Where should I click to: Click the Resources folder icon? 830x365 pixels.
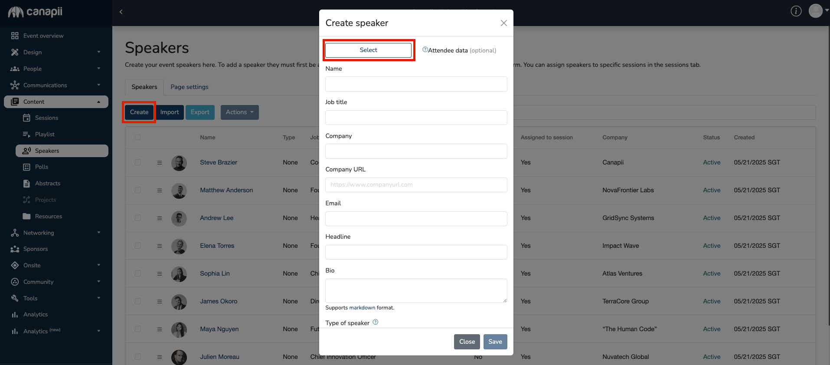tap(26, 216)
